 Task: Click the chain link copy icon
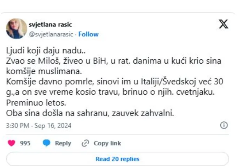(85, 143)
